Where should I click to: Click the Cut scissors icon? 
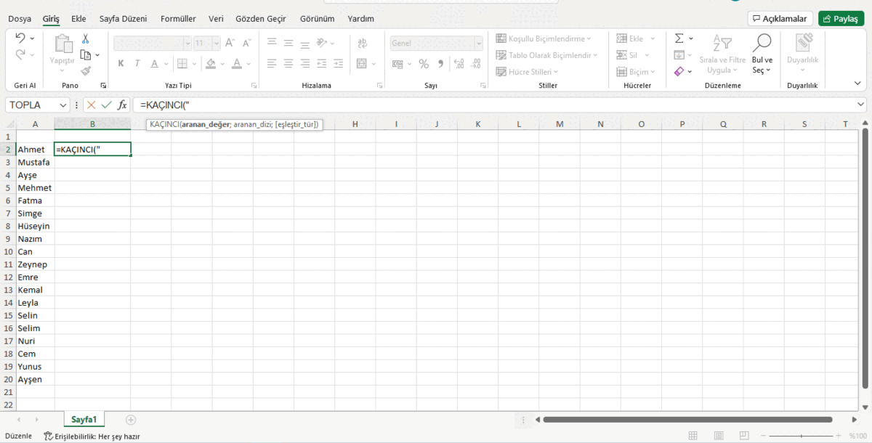pyautogui.click(x=85, y=38)
